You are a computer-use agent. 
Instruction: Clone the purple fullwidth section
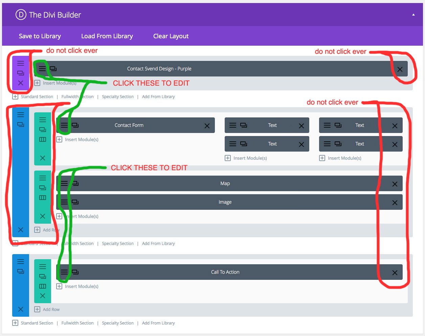pos(21,73)
